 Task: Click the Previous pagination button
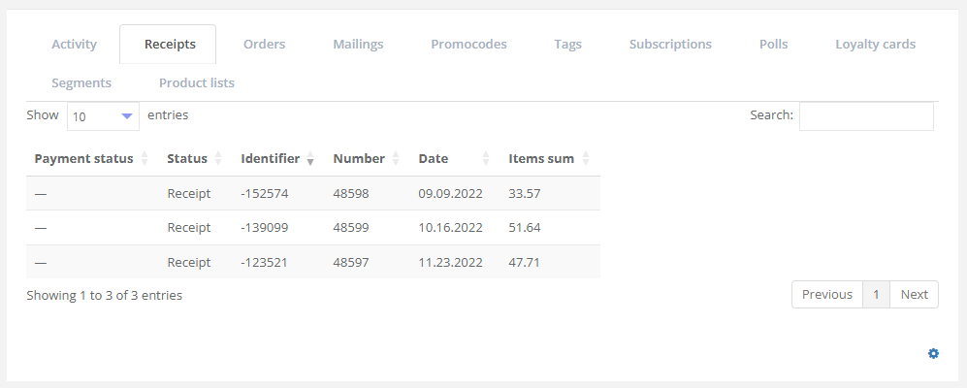[826, 295]
